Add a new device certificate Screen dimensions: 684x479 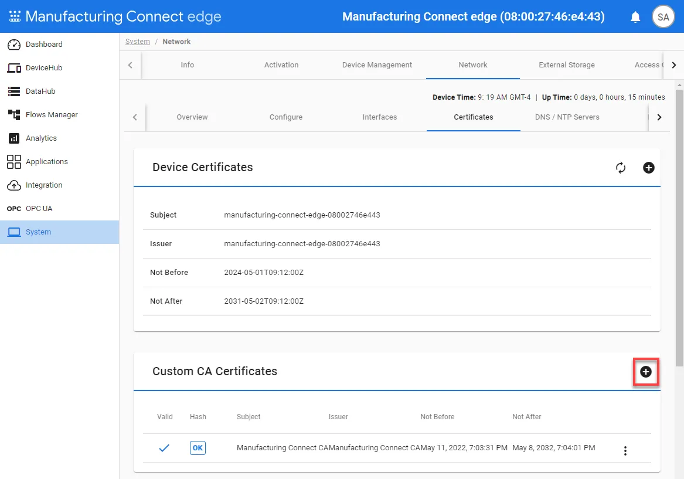(649, 168)
